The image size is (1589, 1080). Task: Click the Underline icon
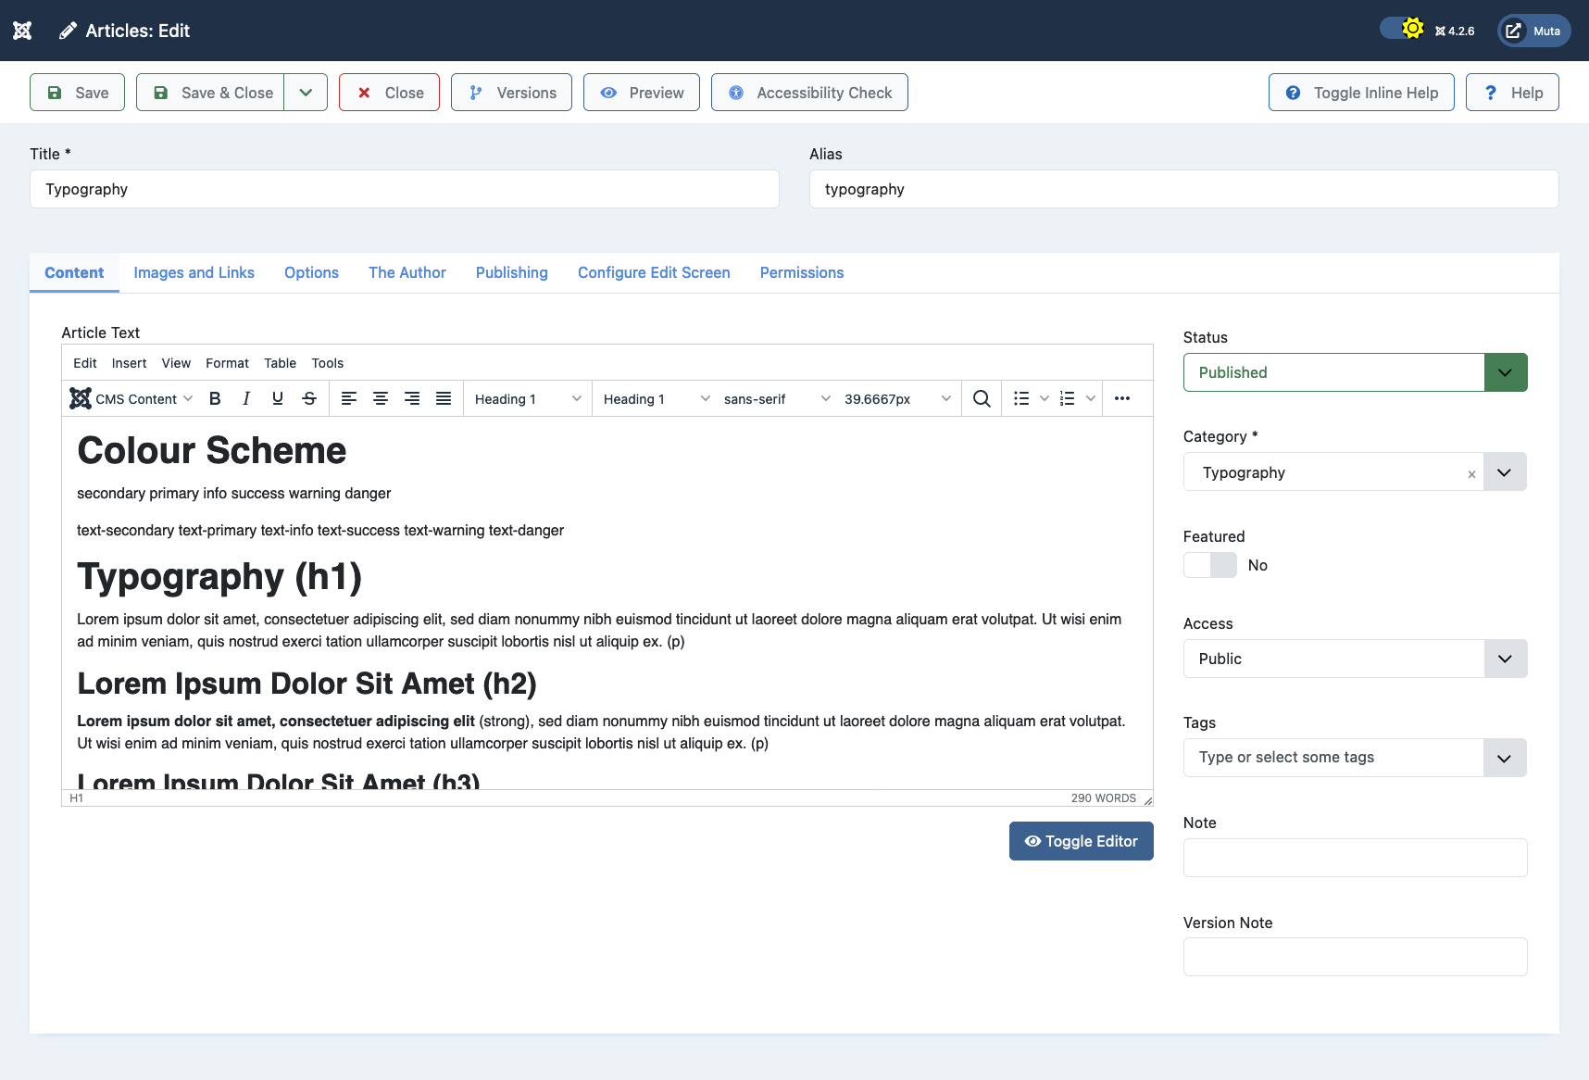tap(278, 398)
